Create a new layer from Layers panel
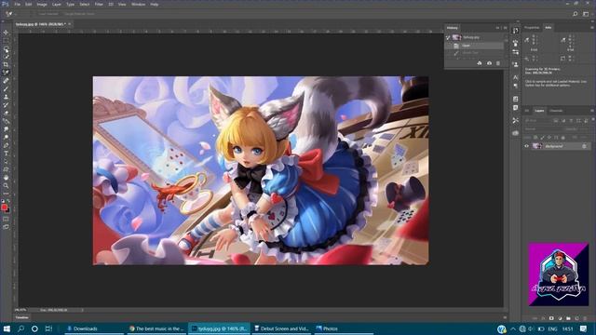The width and height of the screenshot is (596, 335). pyautogui.click(x=576, y=318)
